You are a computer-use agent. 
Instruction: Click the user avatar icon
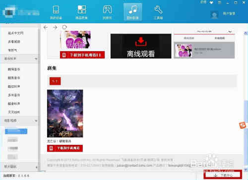pos(214,15)
